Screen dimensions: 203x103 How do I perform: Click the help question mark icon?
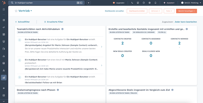pos(144,3)
